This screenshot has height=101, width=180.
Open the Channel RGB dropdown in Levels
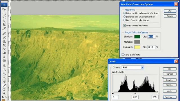(133, 67)
